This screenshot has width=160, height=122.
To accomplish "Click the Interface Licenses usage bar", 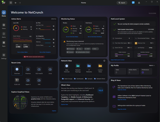I will pyautogui.click(x=145, y=55).
